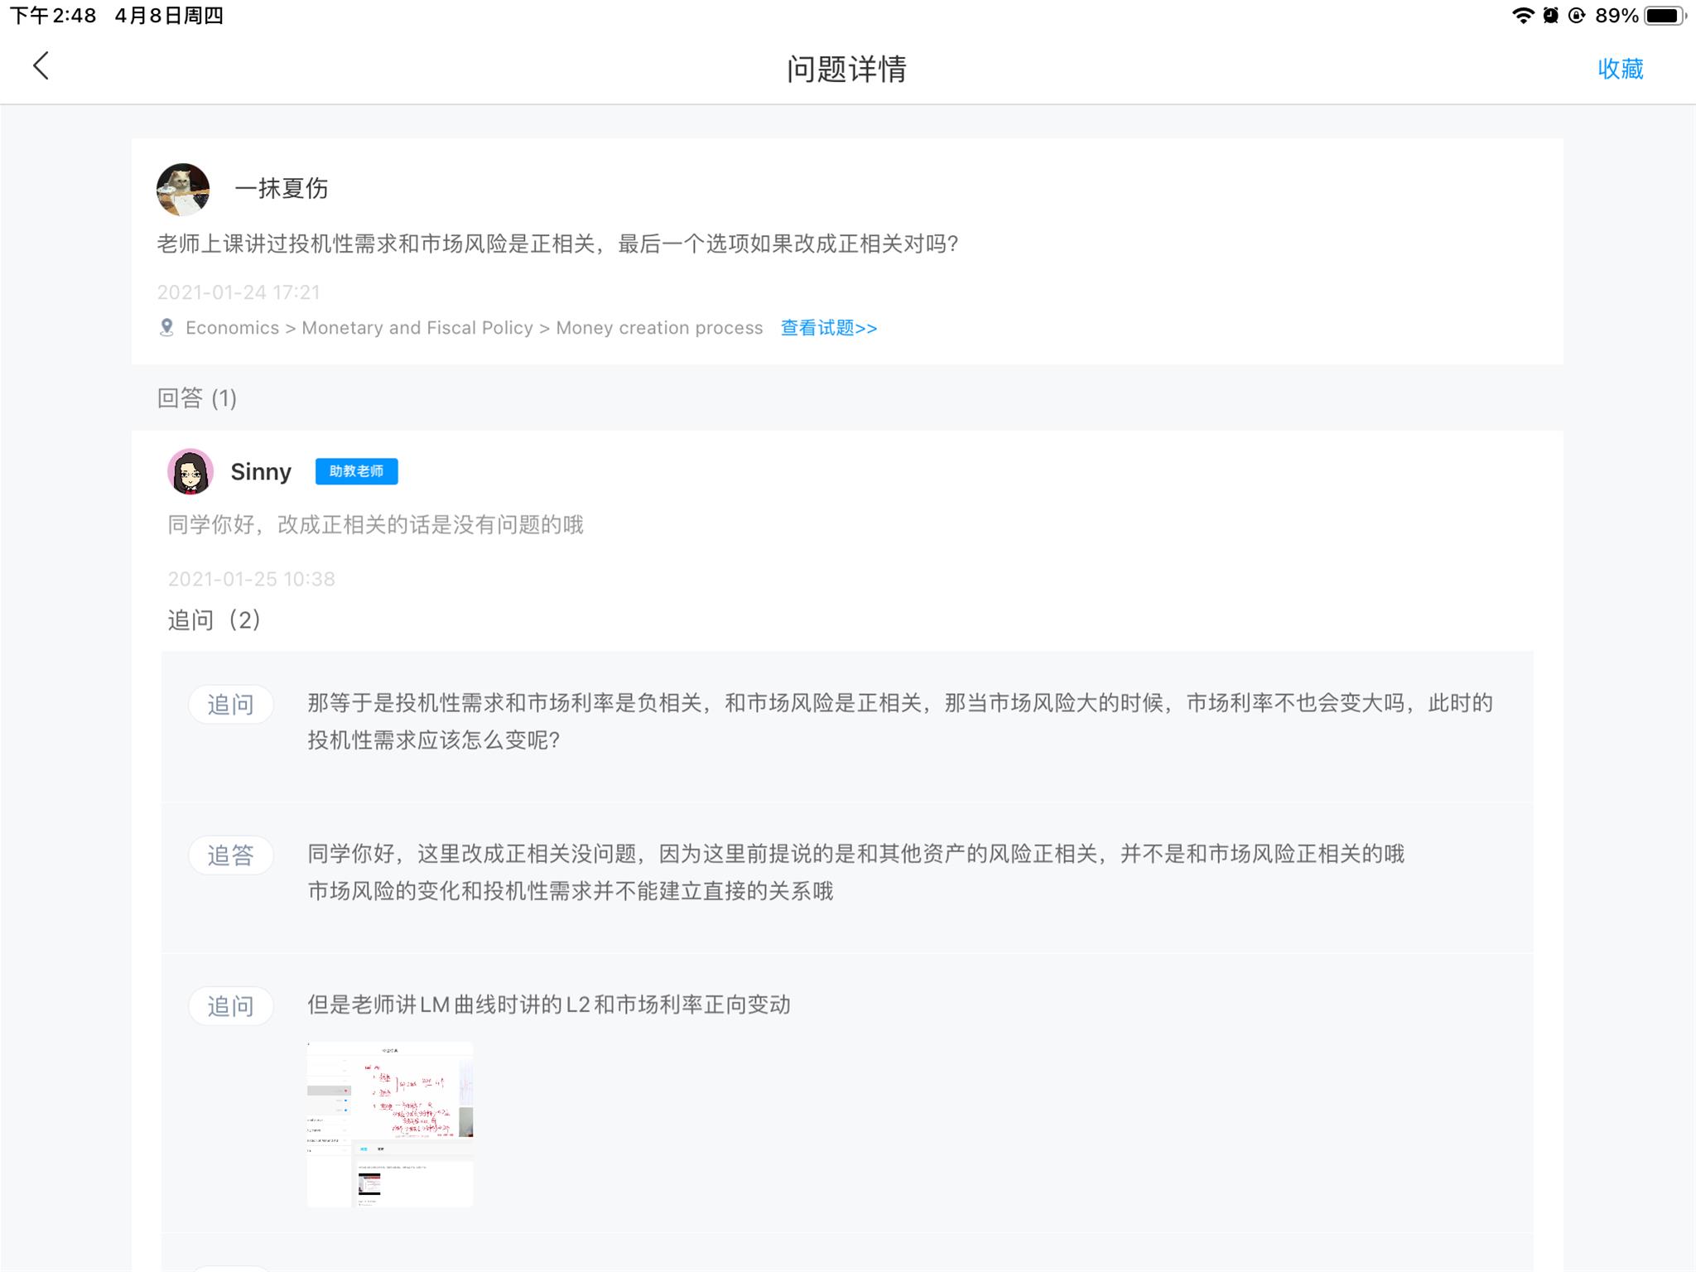Tap the 追答 label pill
1696x1272 pixels.
230,855
